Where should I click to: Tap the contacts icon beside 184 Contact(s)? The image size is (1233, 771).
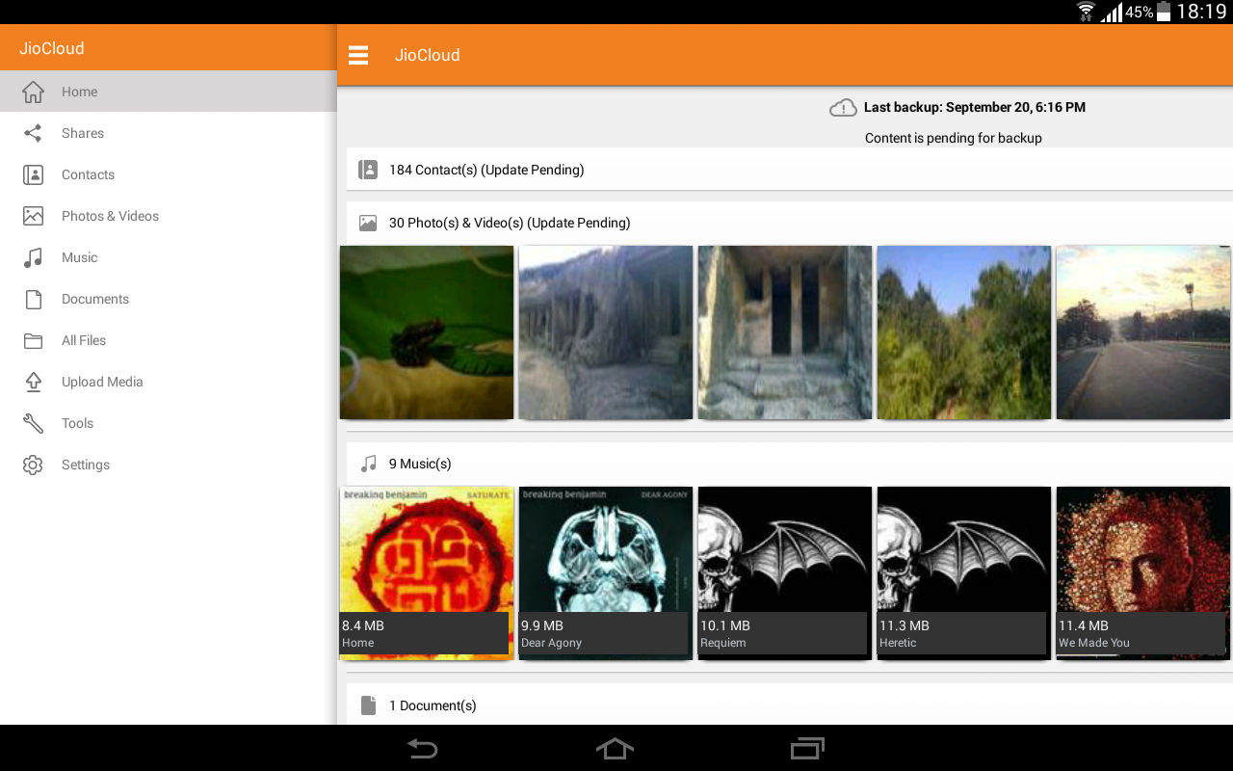point(368,170)
